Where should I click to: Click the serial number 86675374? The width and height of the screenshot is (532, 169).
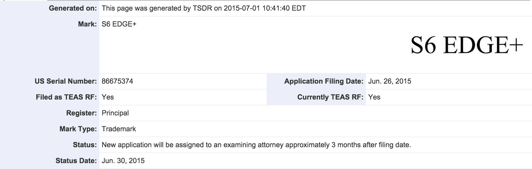(117, 81)
